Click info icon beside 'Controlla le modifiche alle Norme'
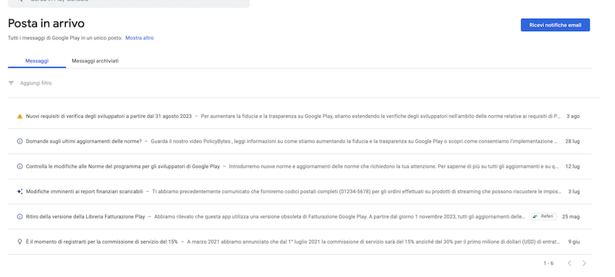 [20, 166]
